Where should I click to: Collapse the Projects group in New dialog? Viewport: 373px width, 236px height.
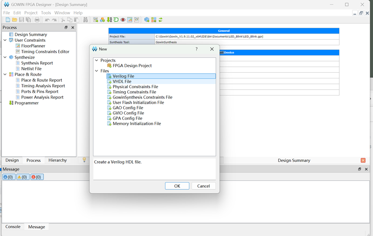pos(97,60)
